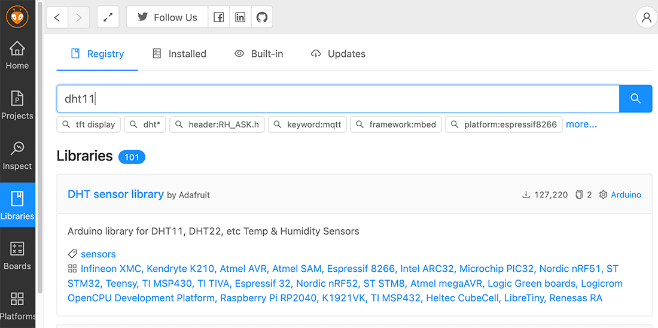Select the 'framework:mbed' search suggestion
The height and width of the screenshot is (328, 658).
(396, 124)
